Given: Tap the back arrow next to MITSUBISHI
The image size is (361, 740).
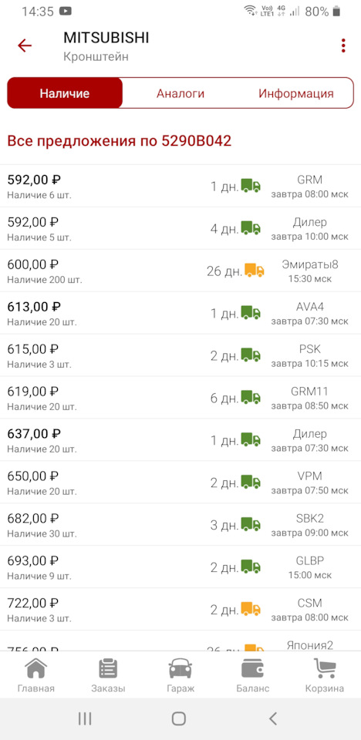Looking at the screenshot, I should point(25,45).
